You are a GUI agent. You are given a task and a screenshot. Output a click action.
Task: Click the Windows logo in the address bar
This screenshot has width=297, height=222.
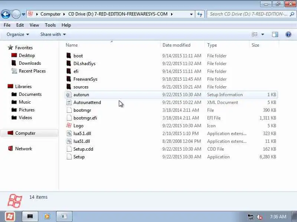click(31, 14)
